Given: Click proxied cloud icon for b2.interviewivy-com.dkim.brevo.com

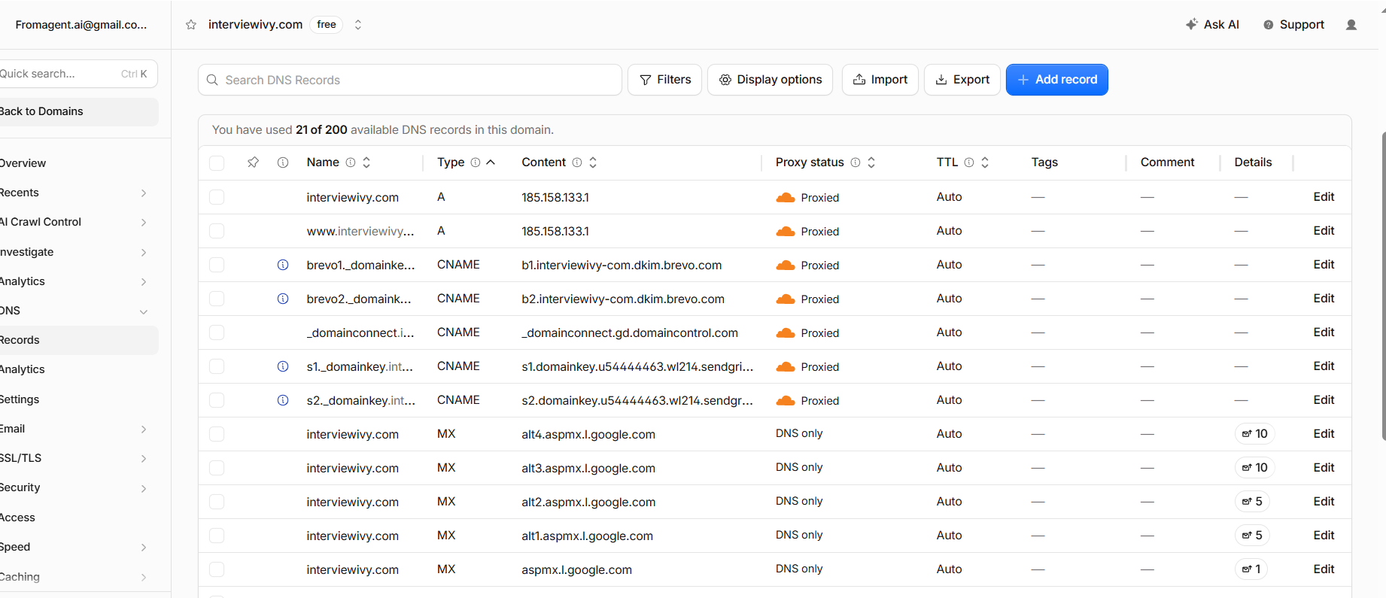Looking at the screenshot, I should (x=786, y=299).
